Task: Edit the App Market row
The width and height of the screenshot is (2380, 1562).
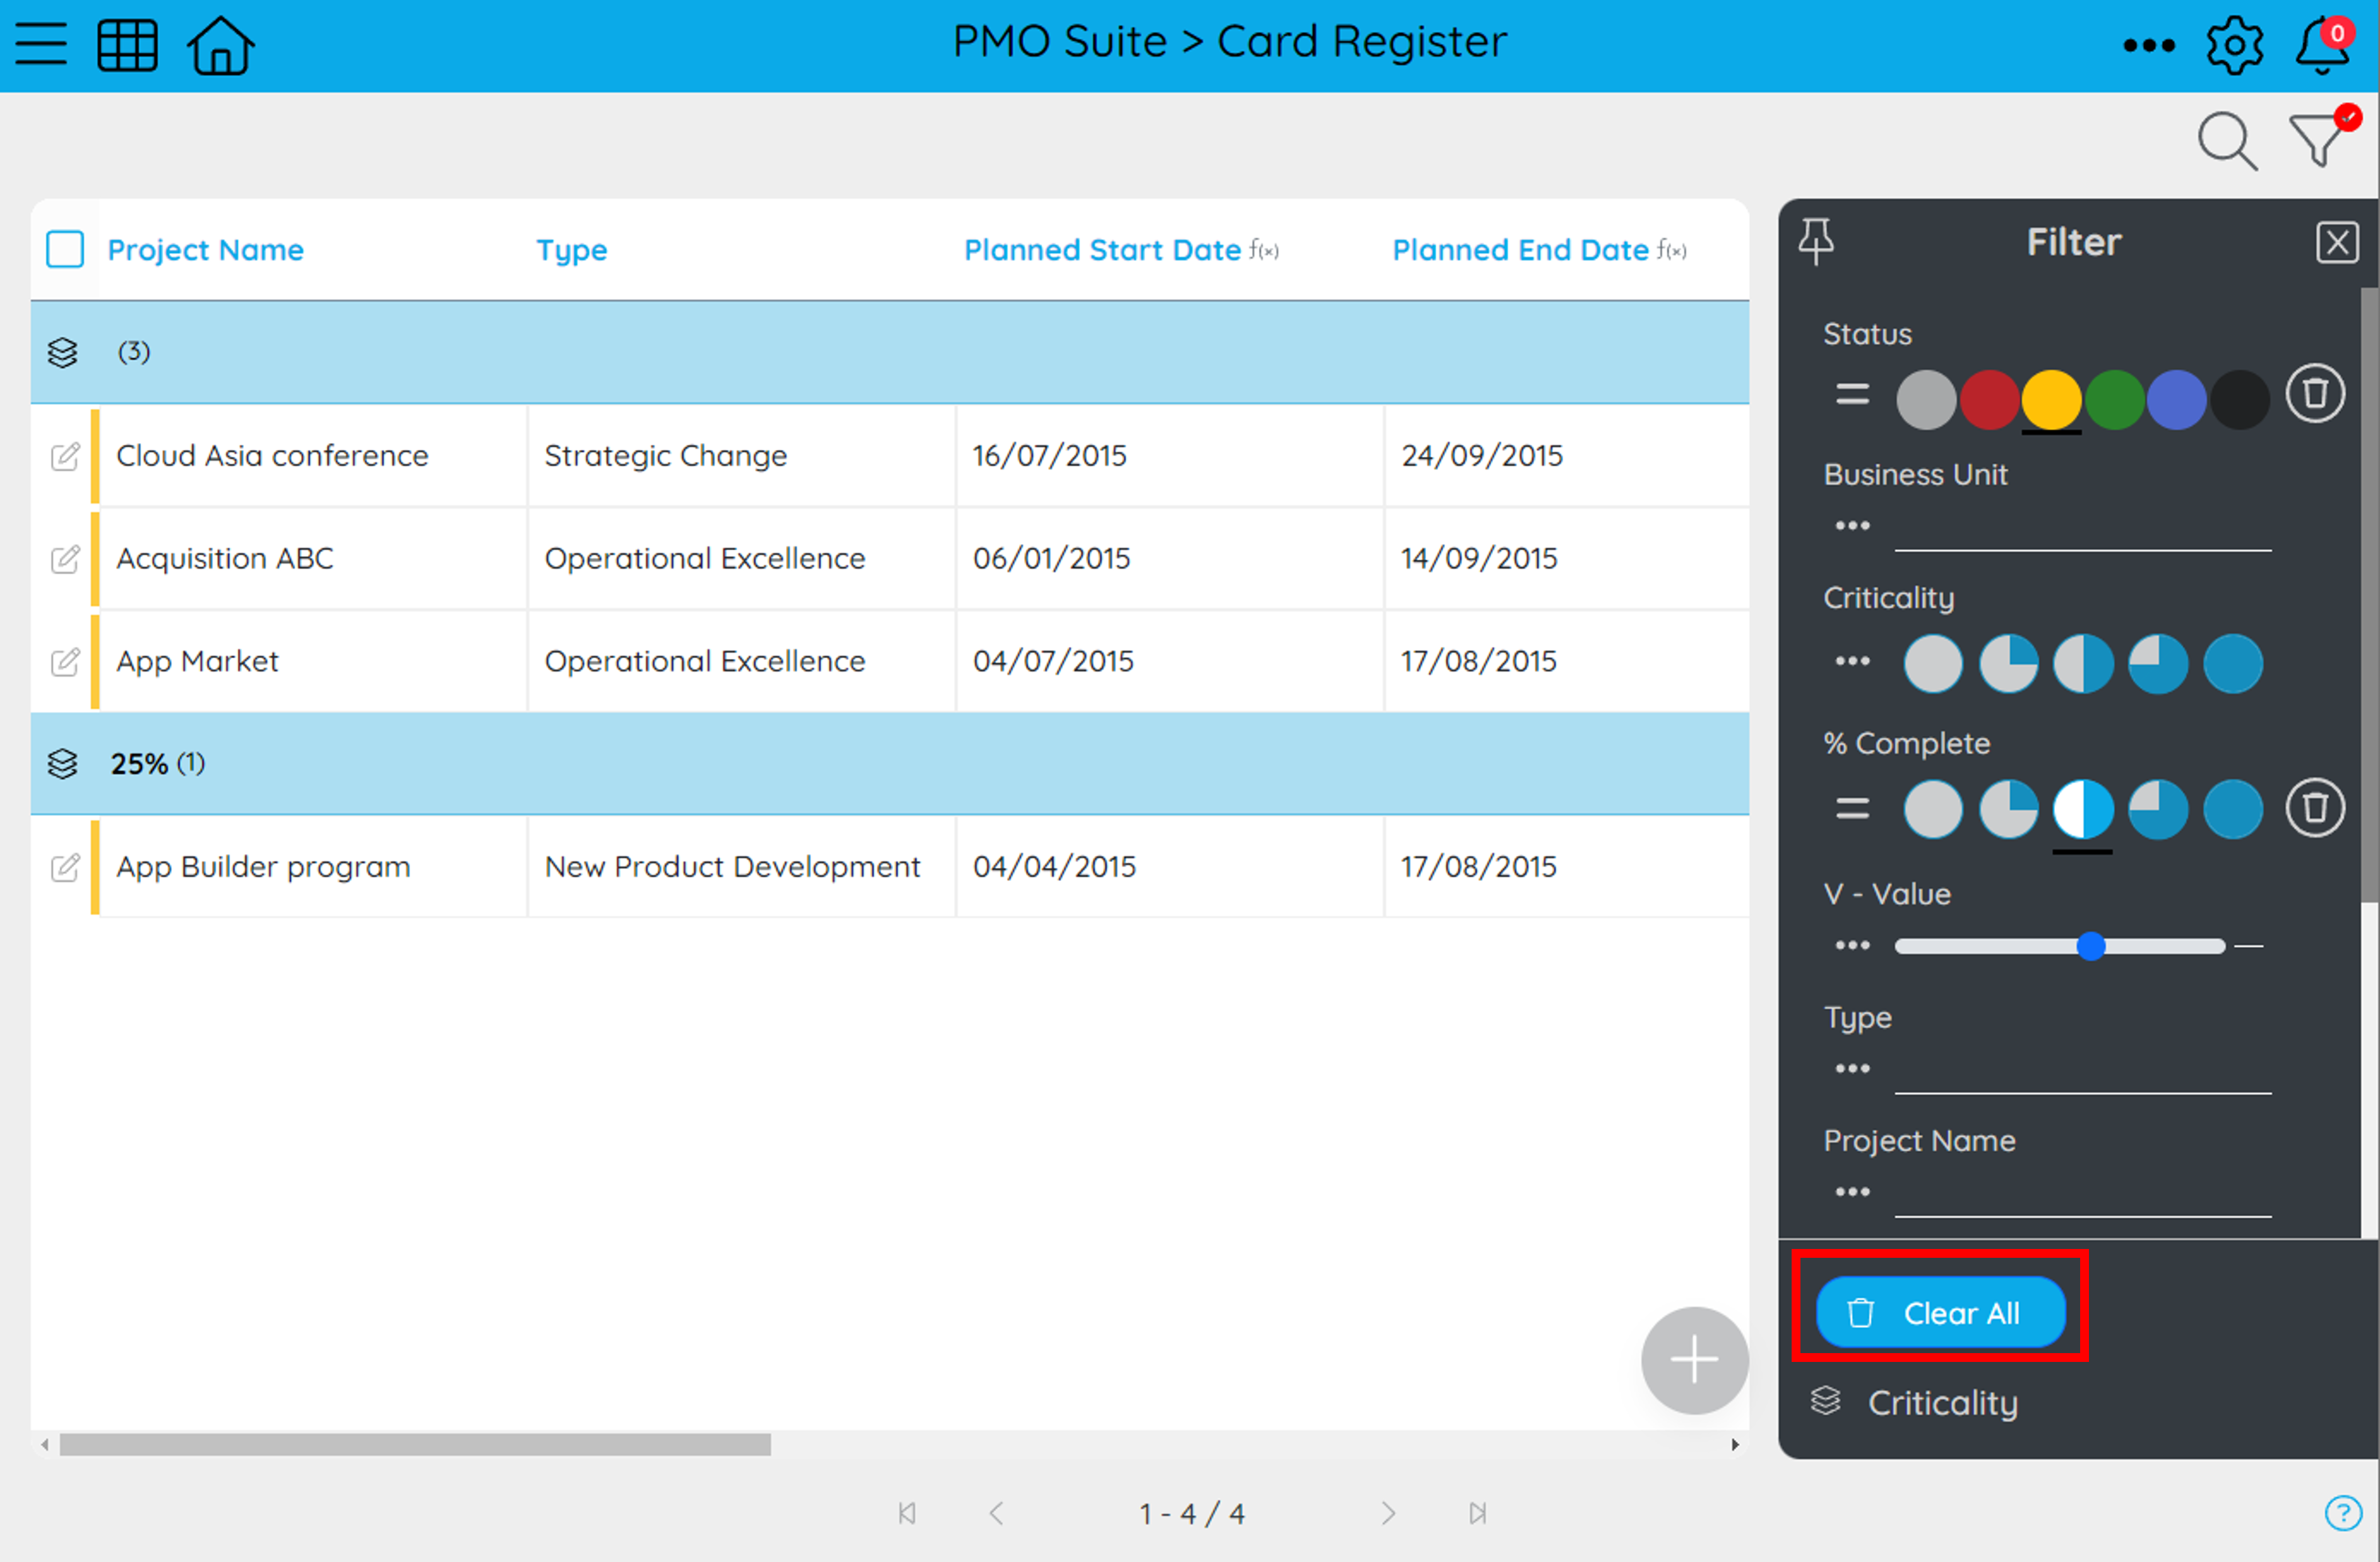Action: click(x=65, y=662)
